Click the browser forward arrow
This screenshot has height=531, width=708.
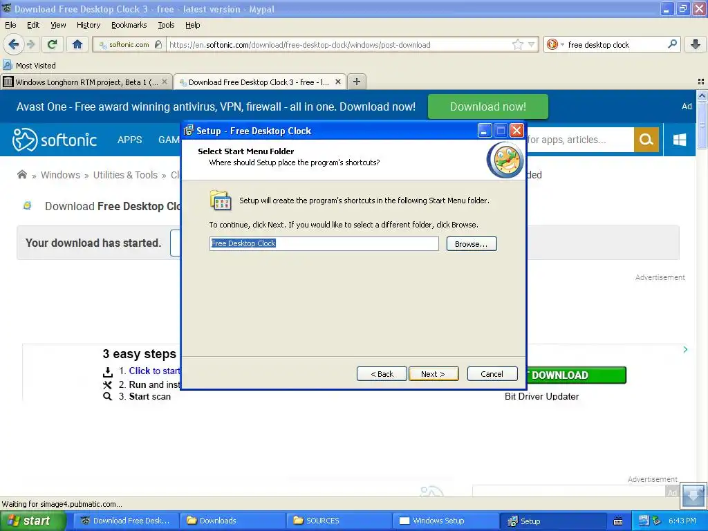[x=30, y=44]
